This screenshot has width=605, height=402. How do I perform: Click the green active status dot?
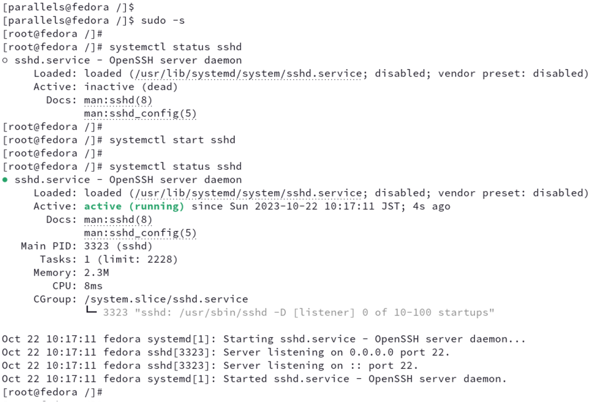5,180
